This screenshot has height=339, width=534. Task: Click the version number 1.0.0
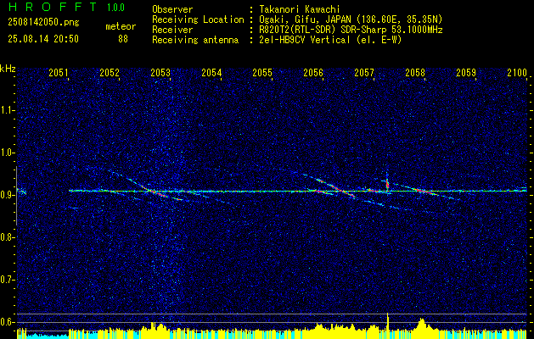[x=115, y=8]
